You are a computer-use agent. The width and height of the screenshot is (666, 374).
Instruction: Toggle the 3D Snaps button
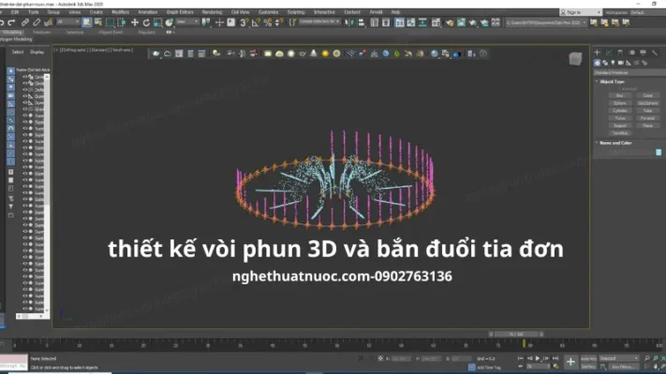pyautogui.click(x=244, y=22)
